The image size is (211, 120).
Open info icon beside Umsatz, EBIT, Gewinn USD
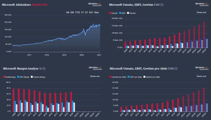click(x=162, y=5)
